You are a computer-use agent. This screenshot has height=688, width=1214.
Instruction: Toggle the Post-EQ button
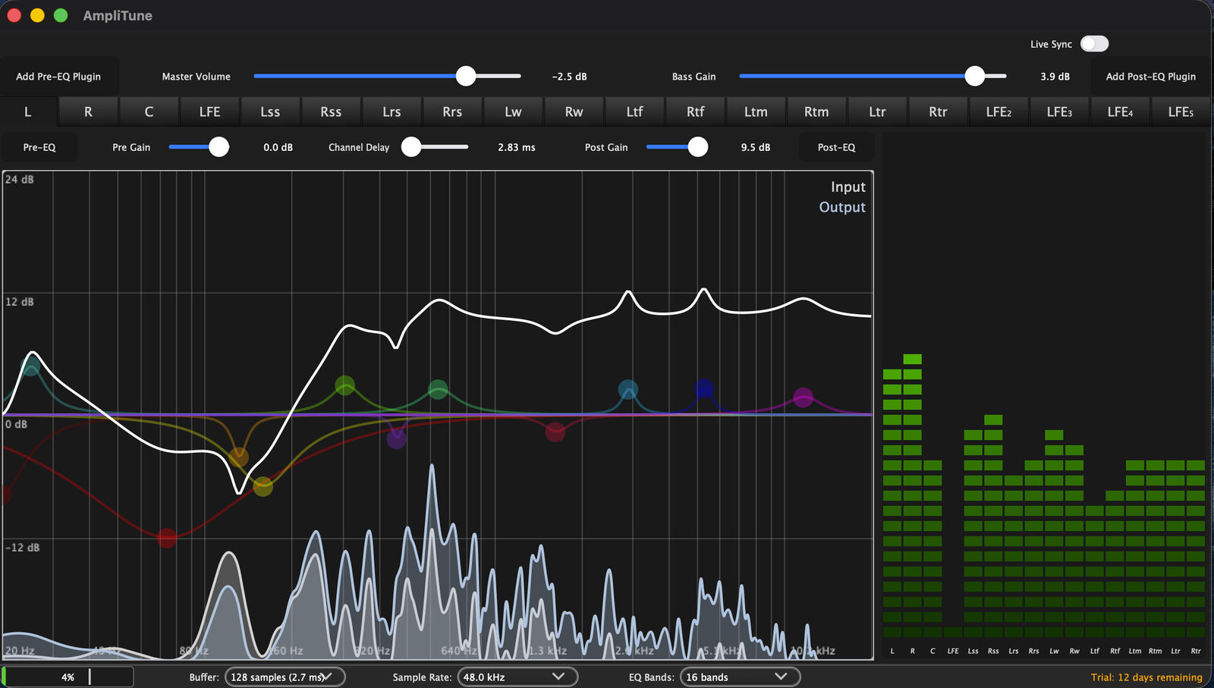(836, 147)
